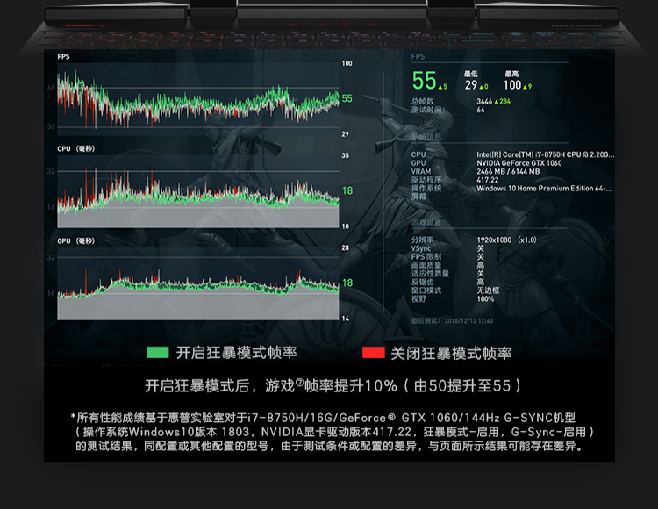The height and width of the screenshot is (509, 658).
Task: Click the 最低 minimum FPS label
Action: tap(471, 74)
